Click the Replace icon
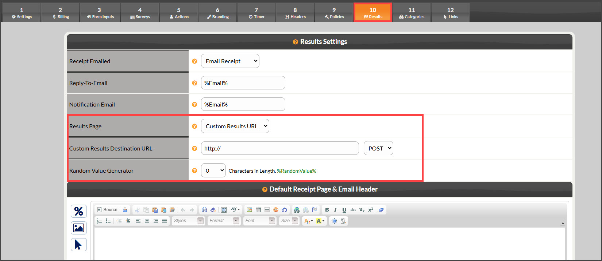This screenshot has width=602, height=261. click(213, 210)
